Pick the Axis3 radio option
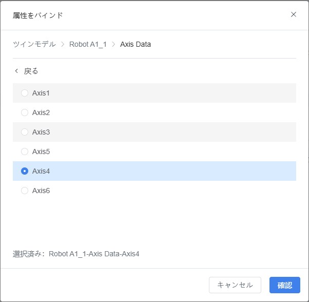The height and width of the screenshot is (302, 309). pyautogui.click(x=25, y=132)
